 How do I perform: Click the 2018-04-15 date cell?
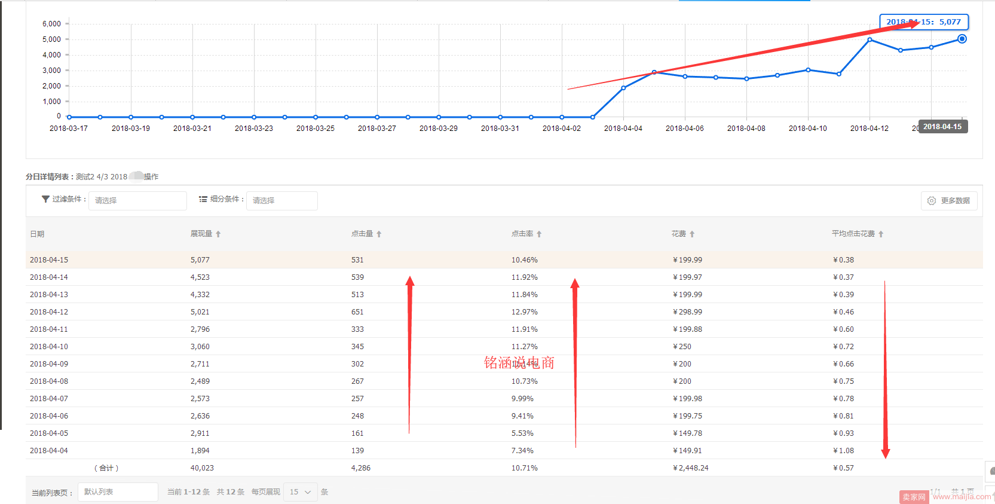[49, 260]
